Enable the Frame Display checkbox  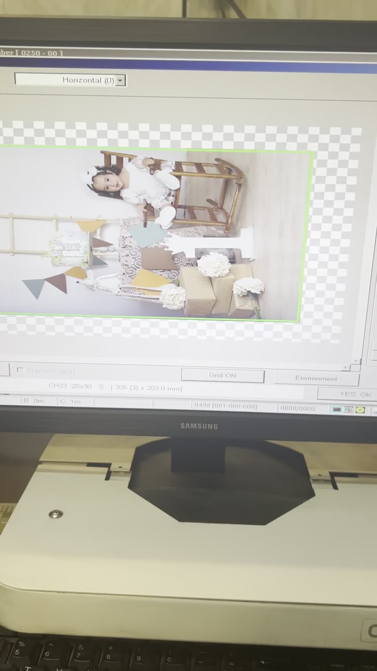pos(20,370)
